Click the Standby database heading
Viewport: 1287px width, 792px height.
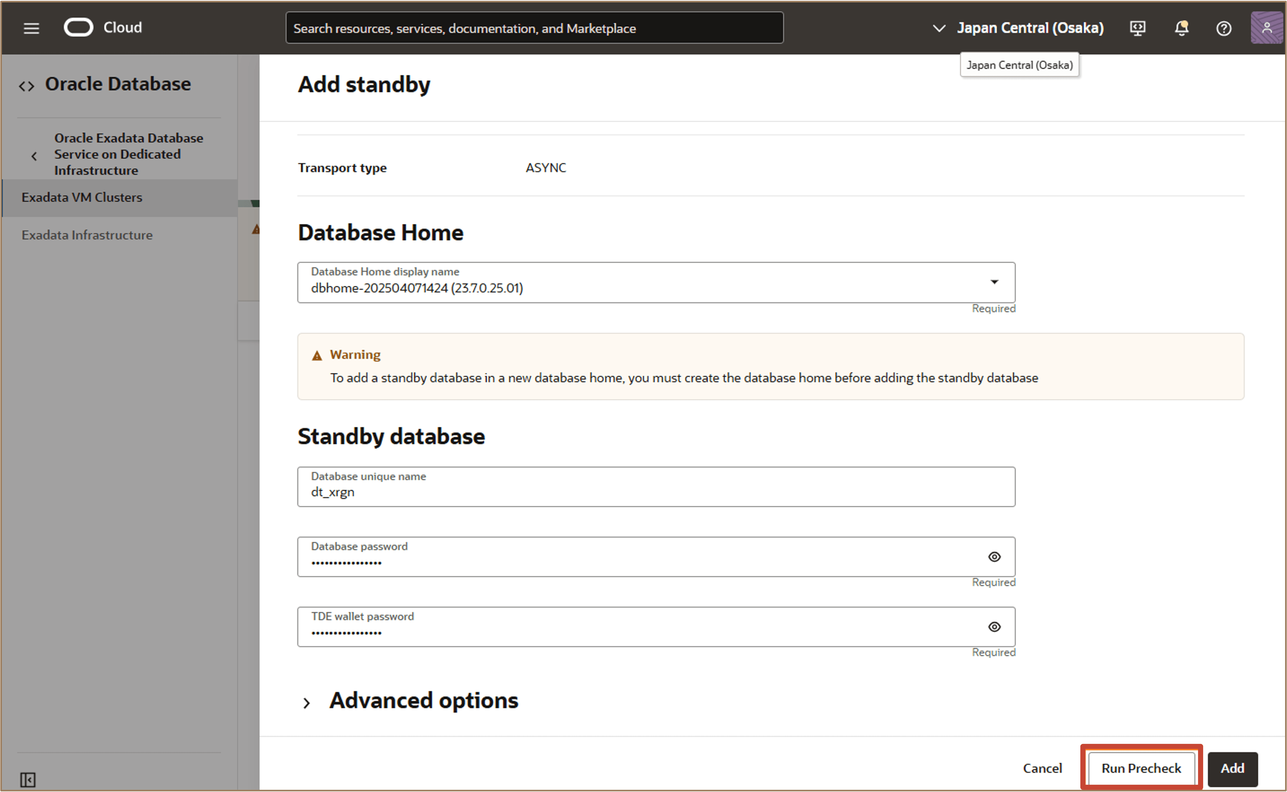[x=391, y=436]
